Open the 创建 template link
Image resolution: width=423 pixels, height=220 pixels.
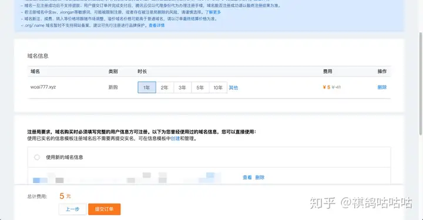[175, 138]
